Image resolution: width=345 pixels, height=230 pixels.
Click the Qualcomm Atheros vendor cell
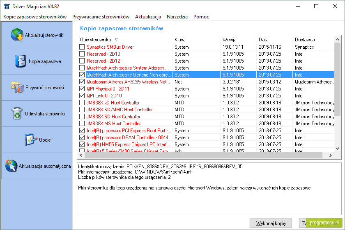tap(314, 82)
